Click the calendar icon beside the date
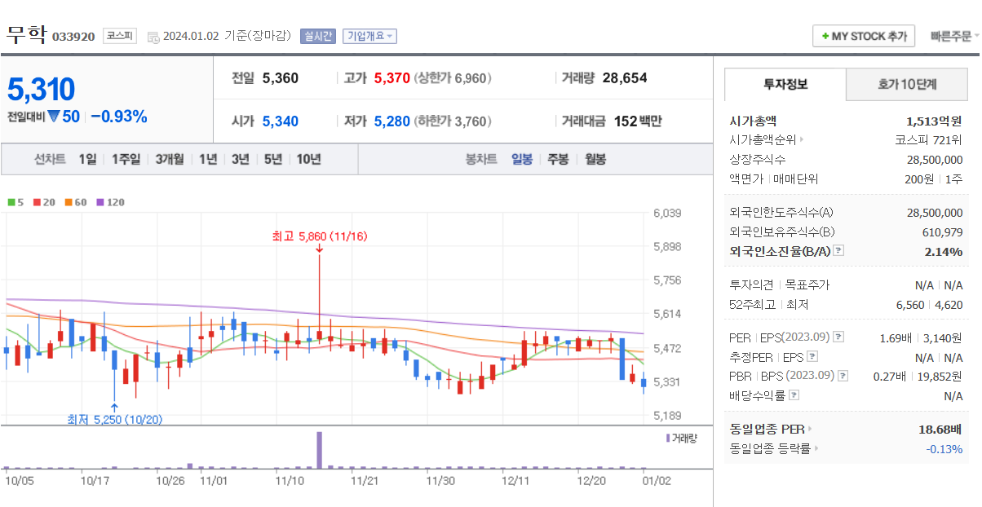Viewport: 982px width, 507px height. click(153, 37)
